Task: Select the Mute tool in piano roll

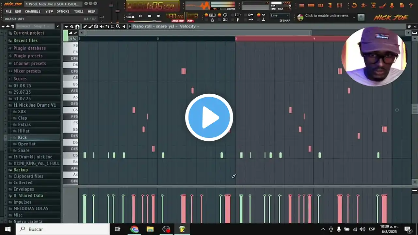Action: coord(102,26)
